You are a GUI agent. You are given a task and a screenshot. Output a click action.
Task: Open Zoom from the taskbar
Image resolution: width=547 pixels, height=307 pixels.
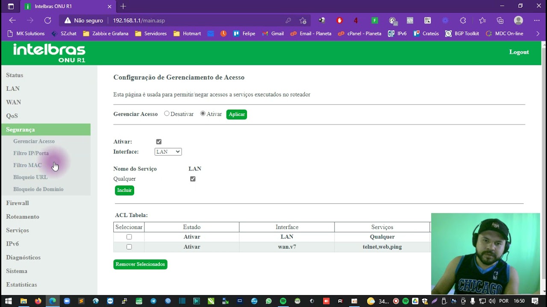pos(67,301)
